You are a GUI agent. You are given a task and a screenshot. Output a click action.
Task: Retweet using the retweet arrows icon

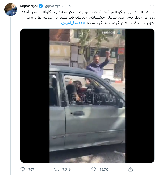57,169
